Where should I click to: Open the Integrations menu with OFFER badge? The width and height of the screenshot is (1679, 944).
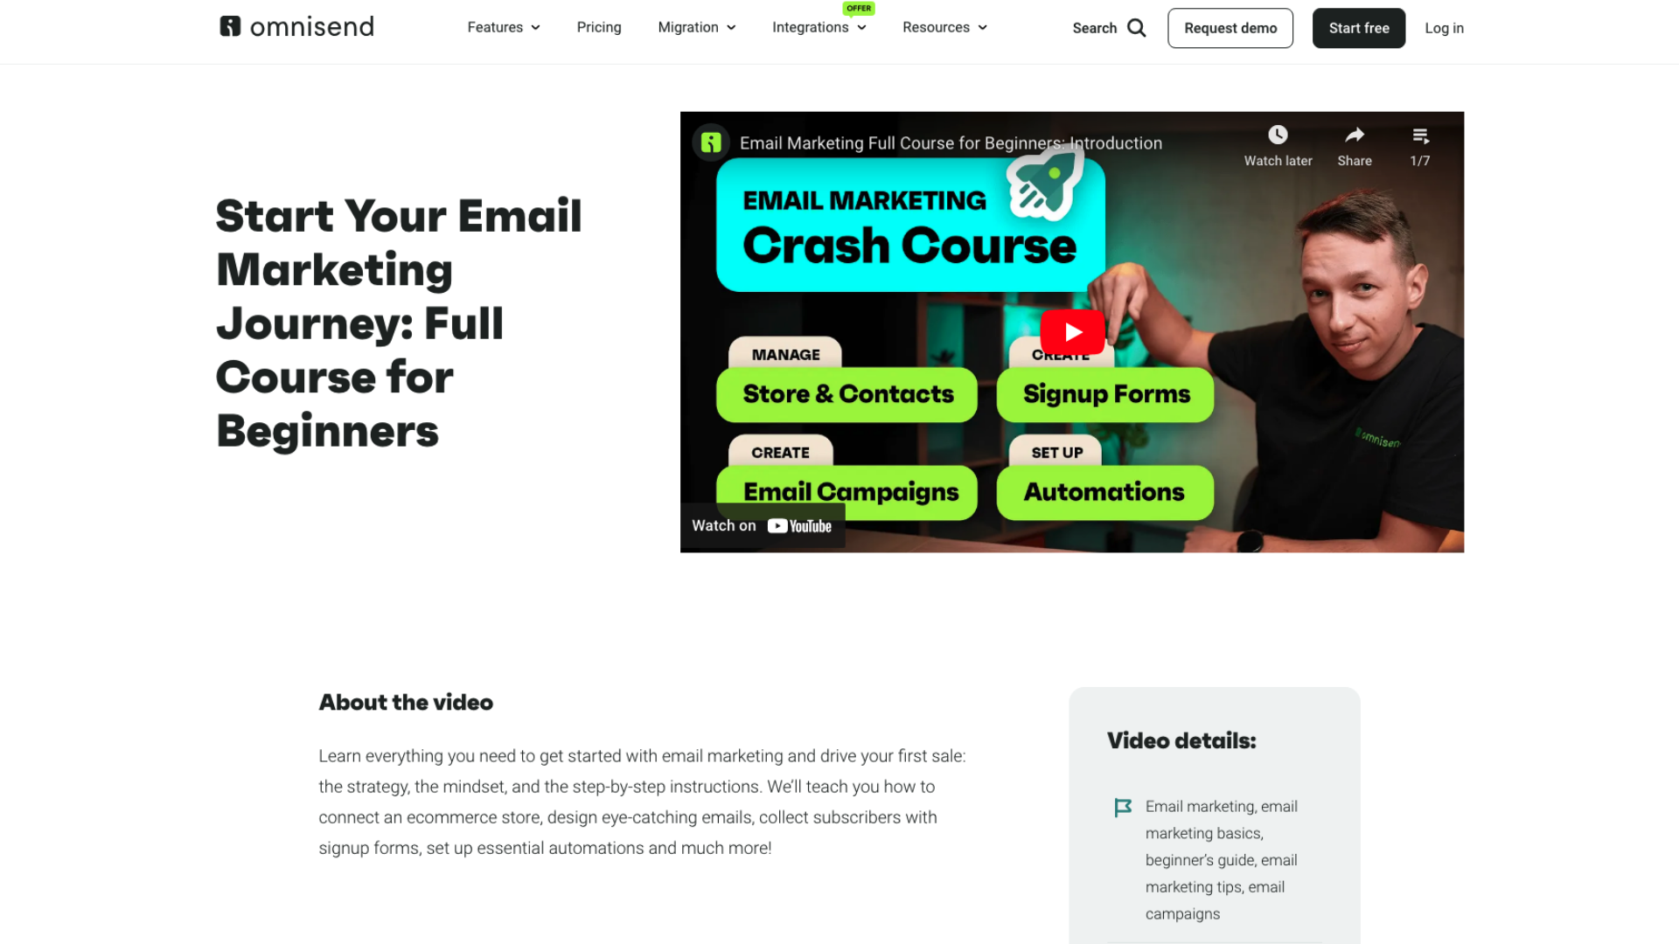click(819, 28)
